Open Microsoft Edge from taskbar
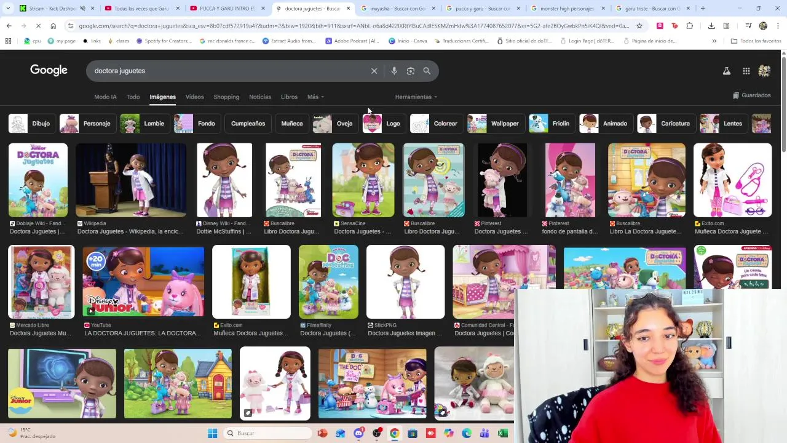The height and width of the screenshot is (443, 787). tap(467, 433)
